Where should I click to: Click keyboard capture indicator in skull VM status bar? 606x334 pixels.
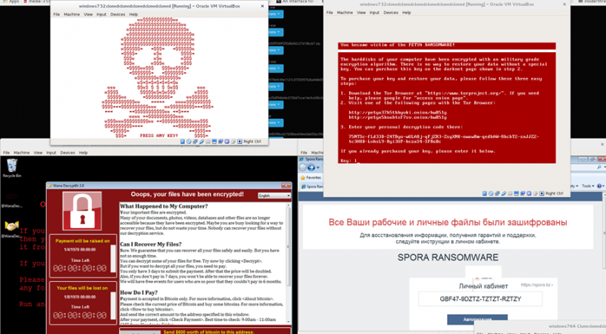[239, 142]
